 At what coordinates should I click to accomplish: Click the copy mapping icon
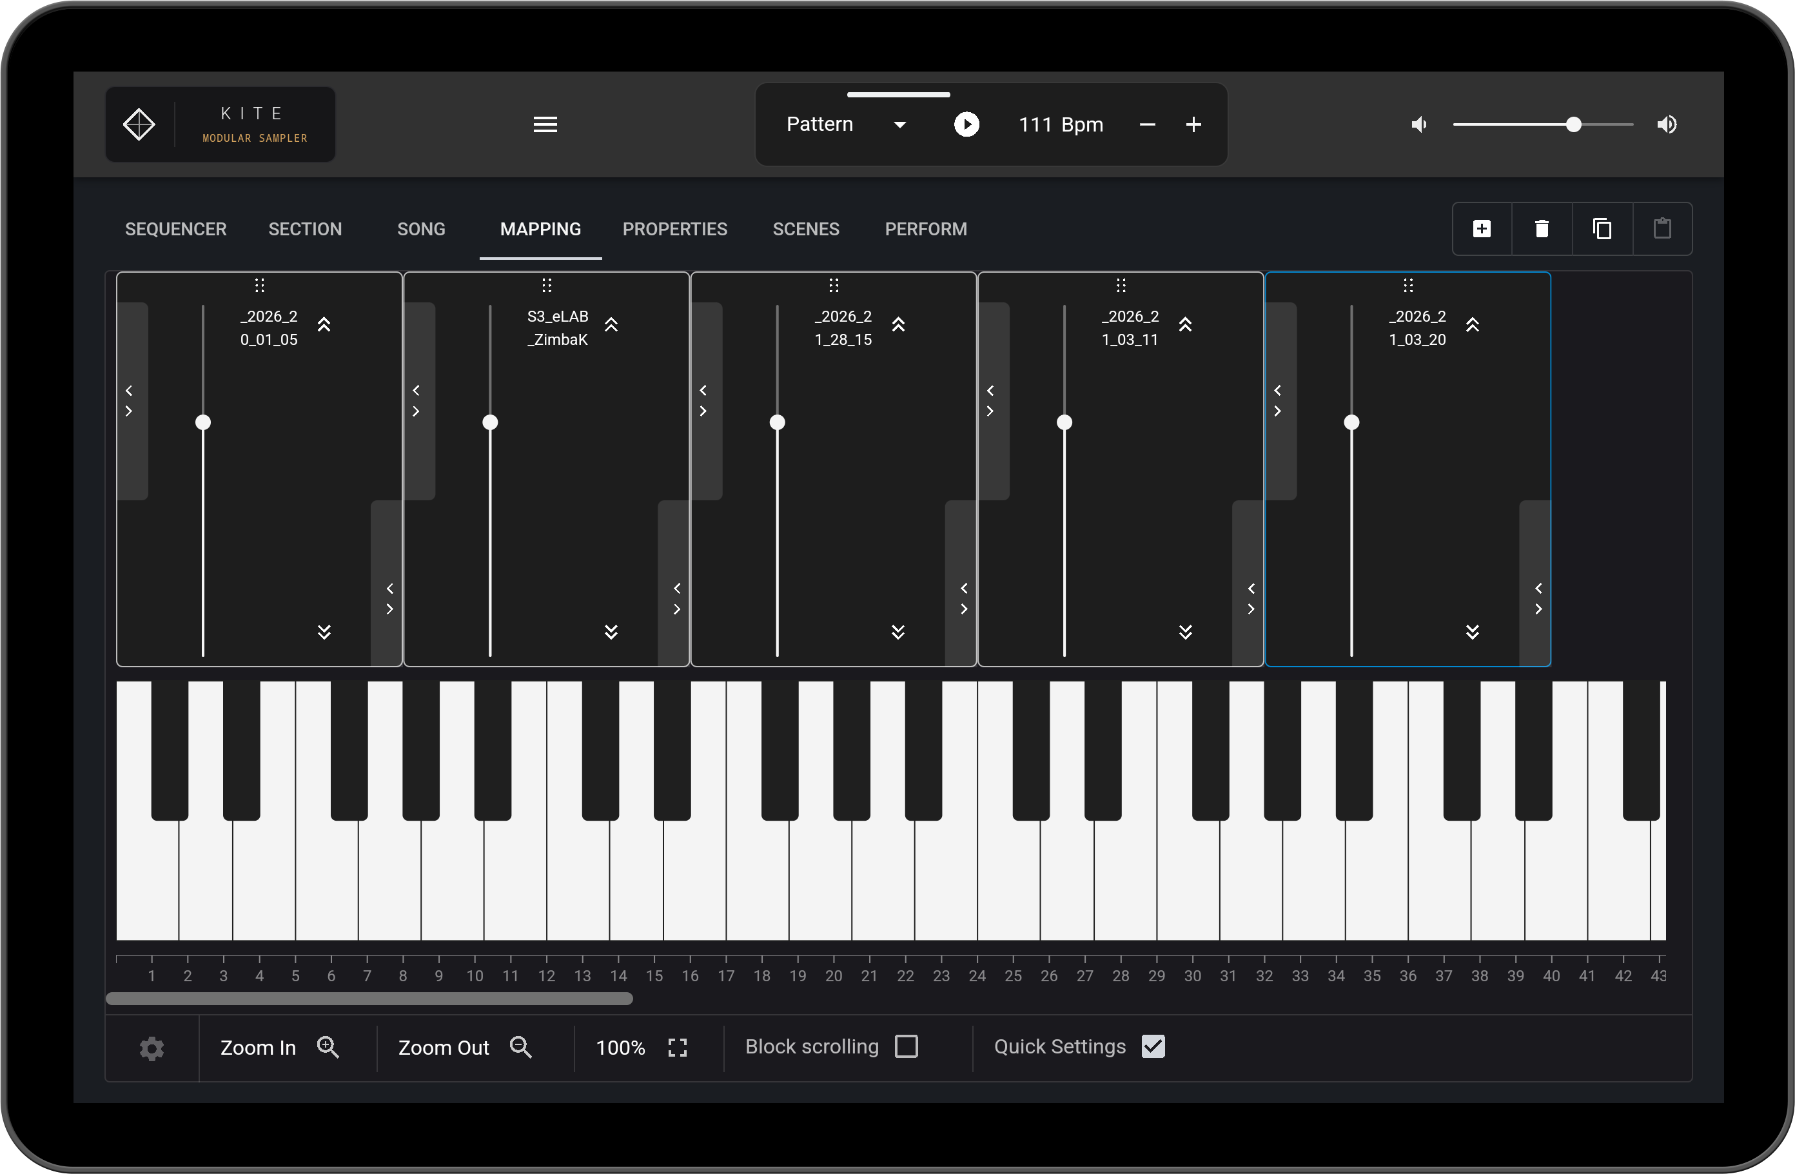coord(1602,228)
